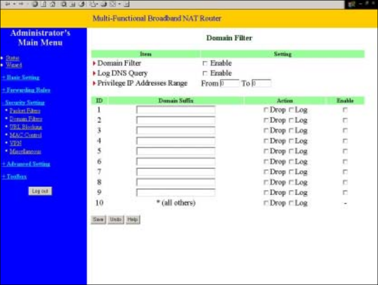378x285 pixels.
Task: Open Domain Filters page in sidebar
Action: click(x=26, y=119)
